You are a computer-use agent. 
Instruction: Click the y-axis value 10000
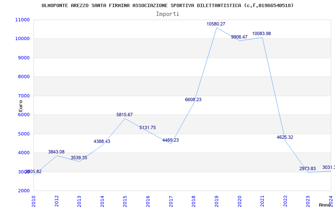tap(23, 39)
